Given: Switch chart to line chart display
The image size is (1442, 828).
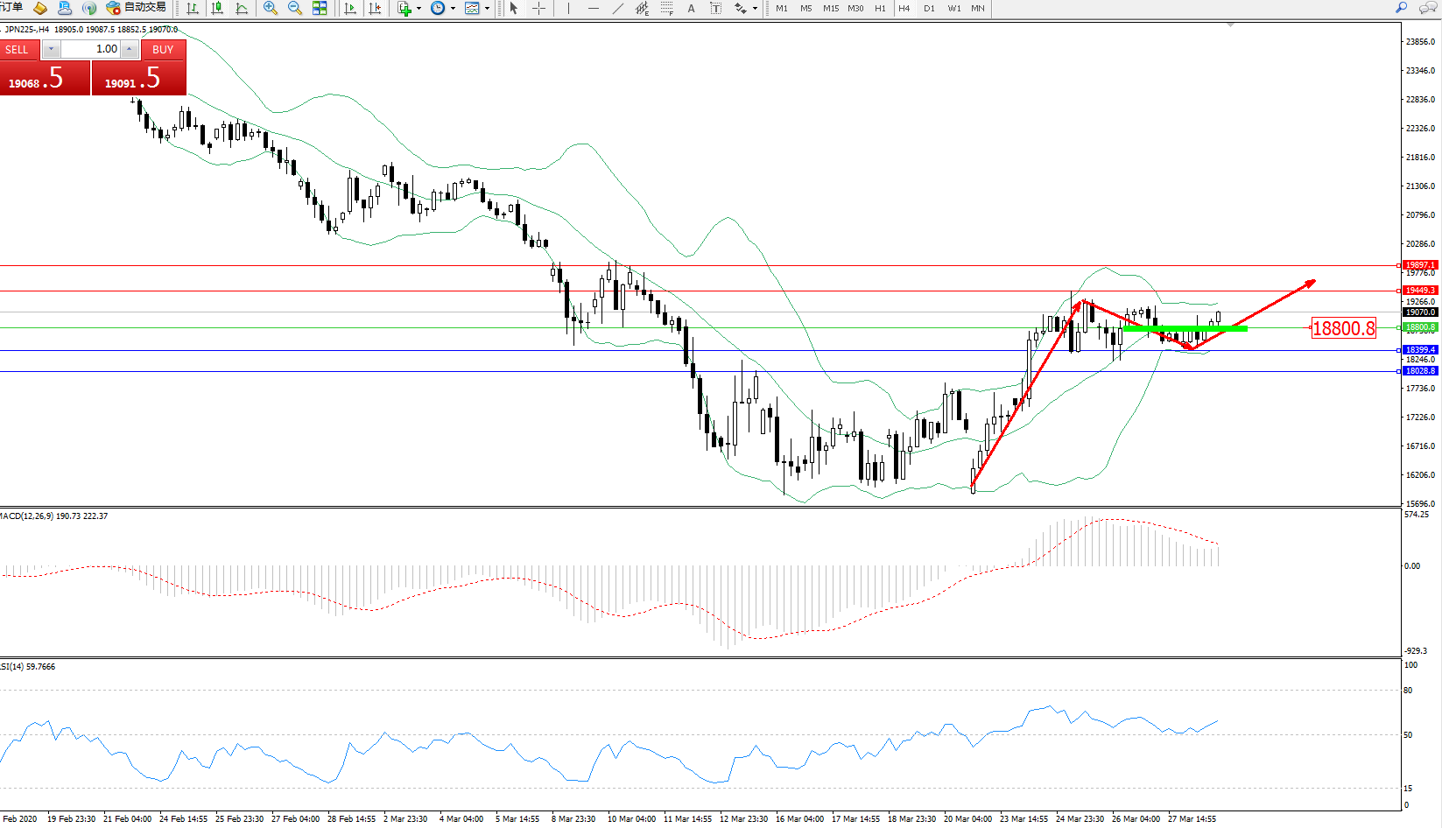Looking at the screenshot, I should tap(242, 8).
